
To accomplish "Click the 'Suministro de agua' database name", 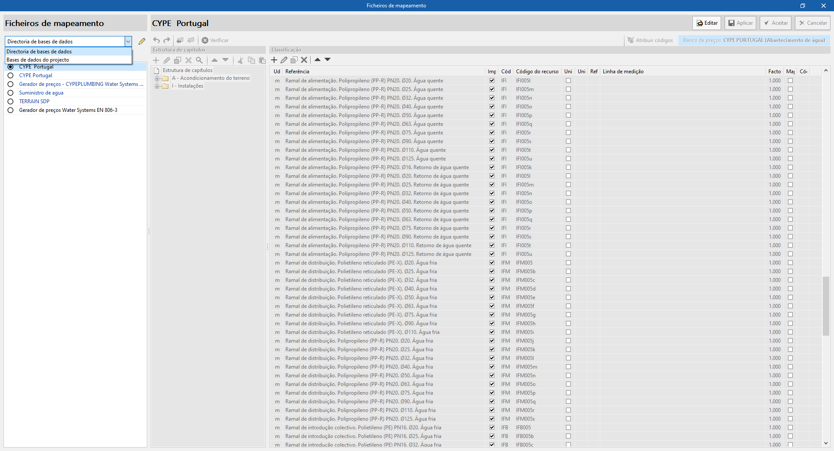I will tap(41, 93).
